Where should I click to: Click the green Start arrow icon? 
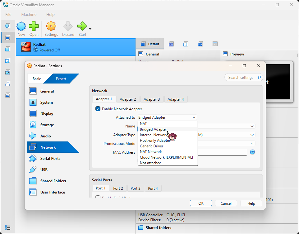click(82, 27)
